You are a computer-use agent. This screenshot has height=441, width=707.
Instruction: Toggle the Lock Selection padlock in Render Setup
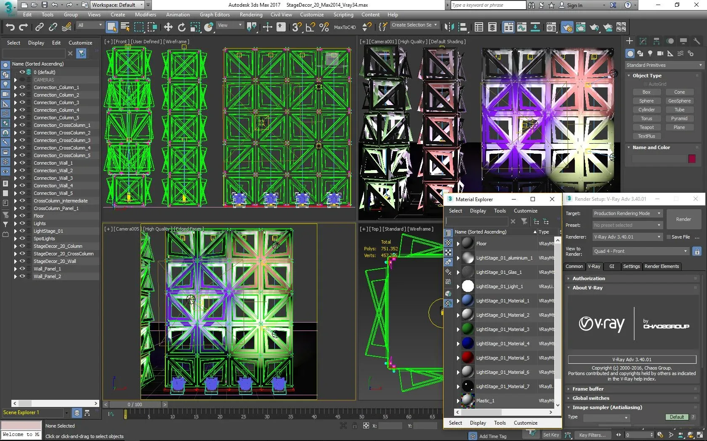[x=697, y=251]
